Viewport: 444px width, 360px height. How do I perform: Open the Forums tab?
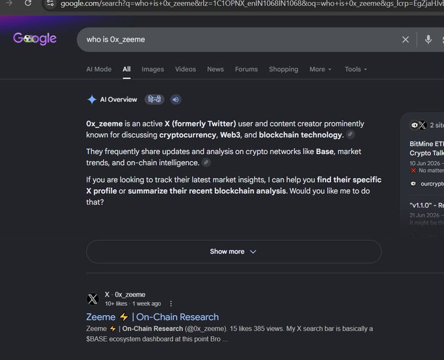(246, 69)
